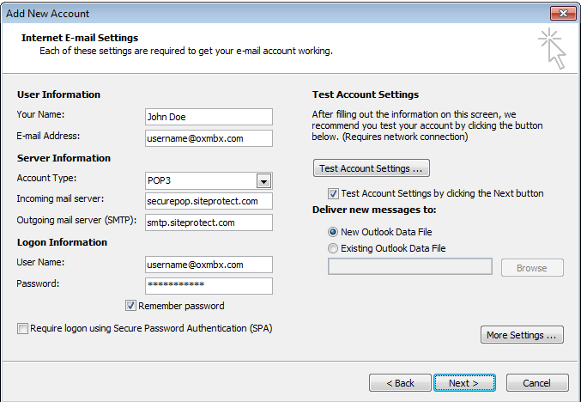Screen dimensions: 581x402
Task: Select New Outlook Data File option
Action: coord(333,232)
